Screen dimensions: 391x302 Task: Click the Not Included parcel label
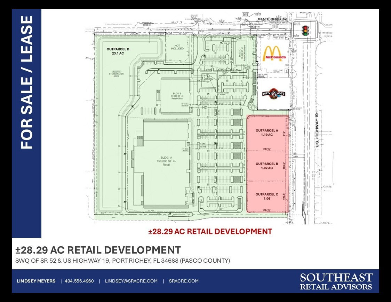(x=177, y=47)
